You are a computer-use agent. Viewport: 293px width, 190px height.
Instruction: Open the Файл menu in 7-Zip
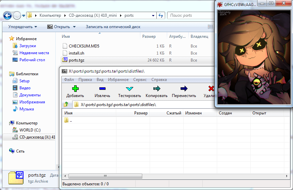click(x=69, y=80)
